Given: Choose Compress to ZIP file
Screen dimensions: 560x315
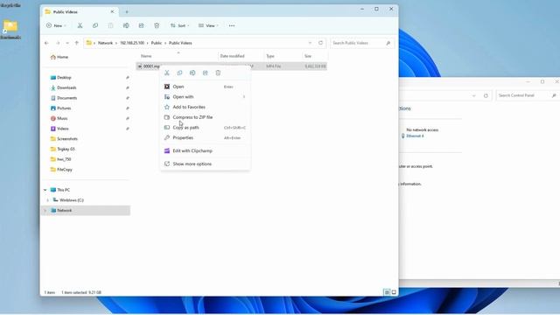Looking at the screenshot, I should click(x=205, y=117).
